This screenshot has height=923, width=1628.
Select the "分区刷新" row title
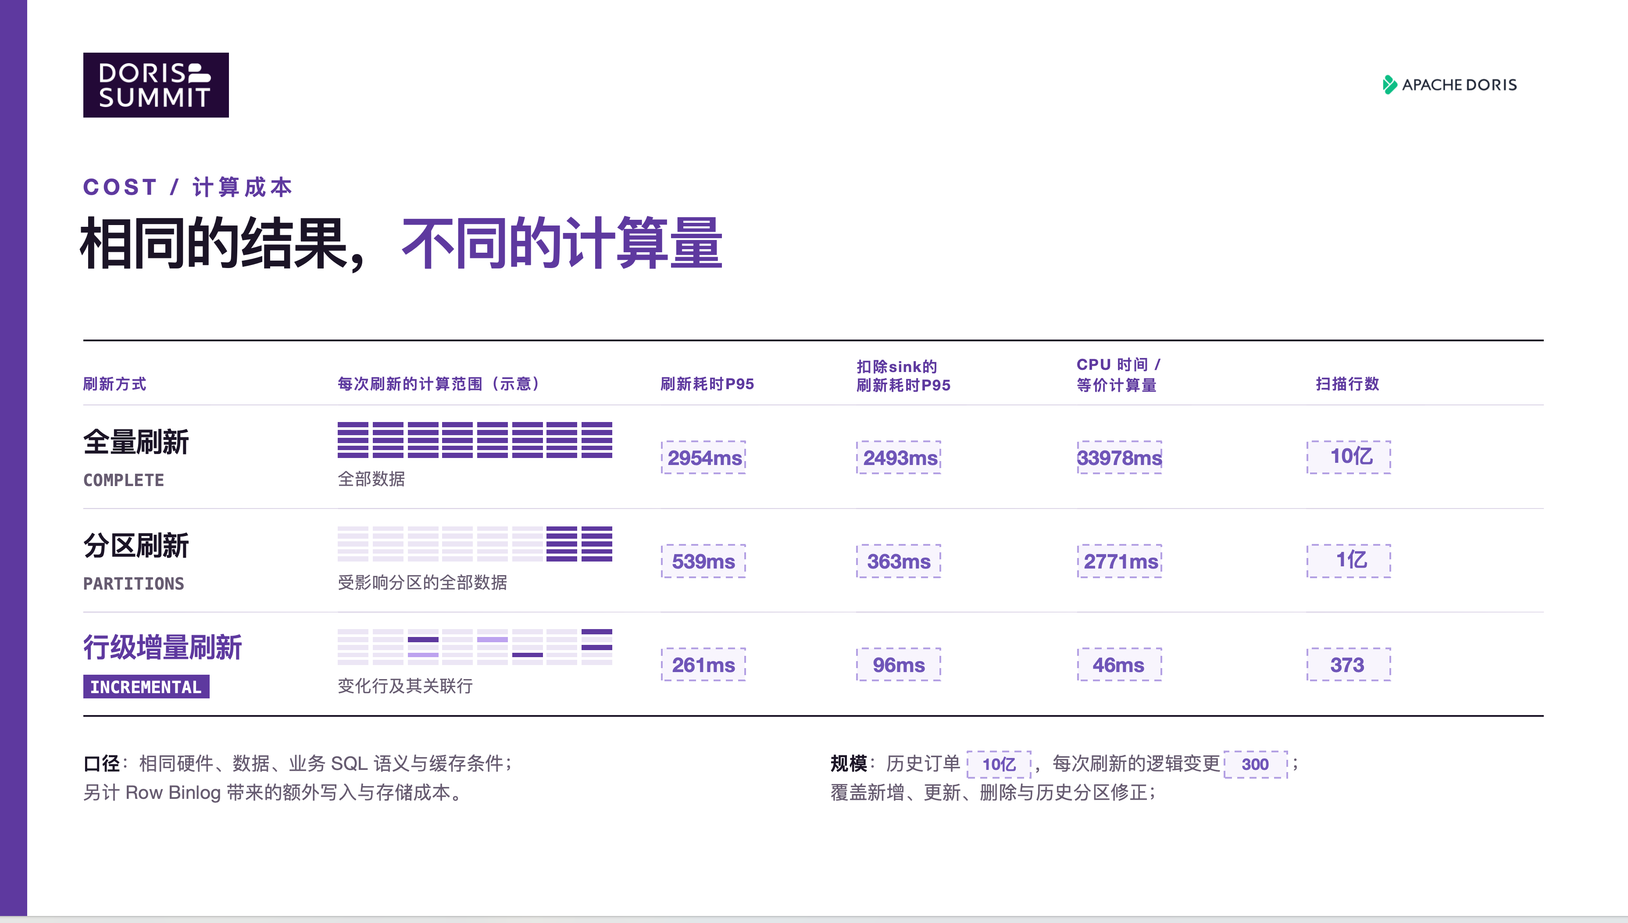pos(136,545)
